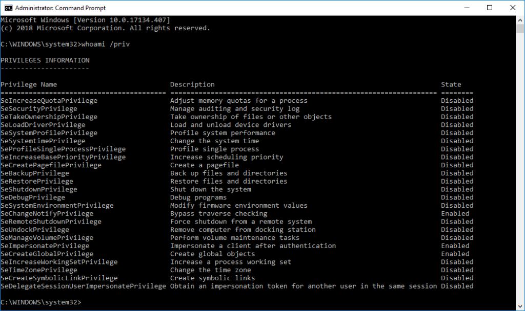Minimize the Command Prompt window
This screenshot has height=311, width=525.
[467, 8]
